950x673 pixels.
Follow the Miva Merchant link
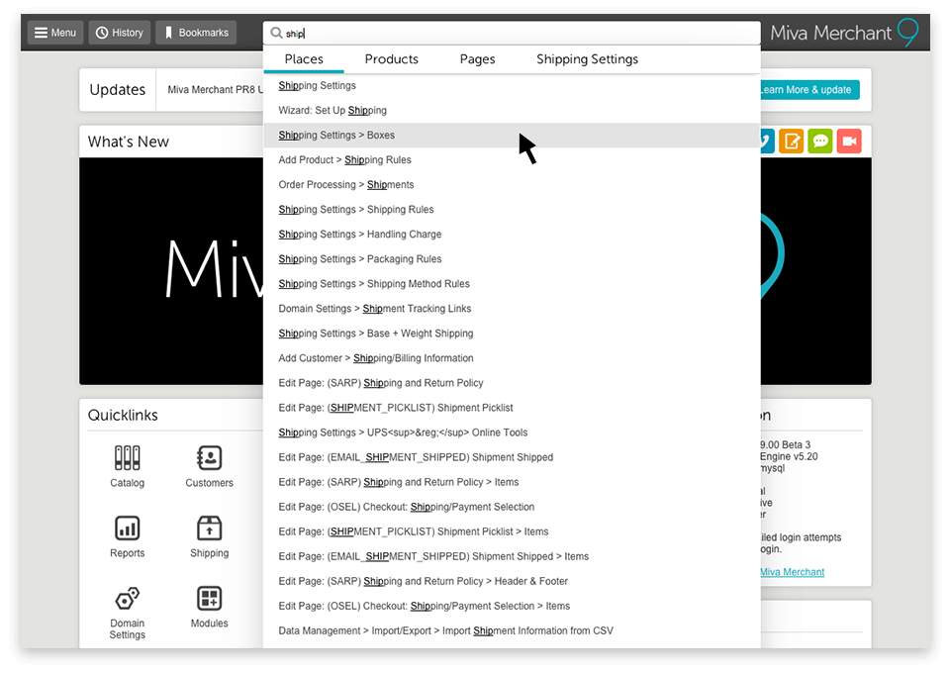click(x=792, y=572)
